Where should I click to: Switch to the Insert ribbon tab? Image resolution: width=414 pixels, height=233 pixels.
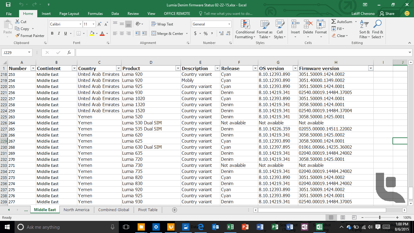(46, 14)
